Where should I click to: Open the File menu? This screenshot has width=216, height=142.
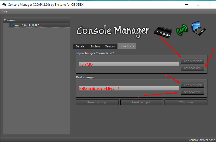[x=5, y=11]
